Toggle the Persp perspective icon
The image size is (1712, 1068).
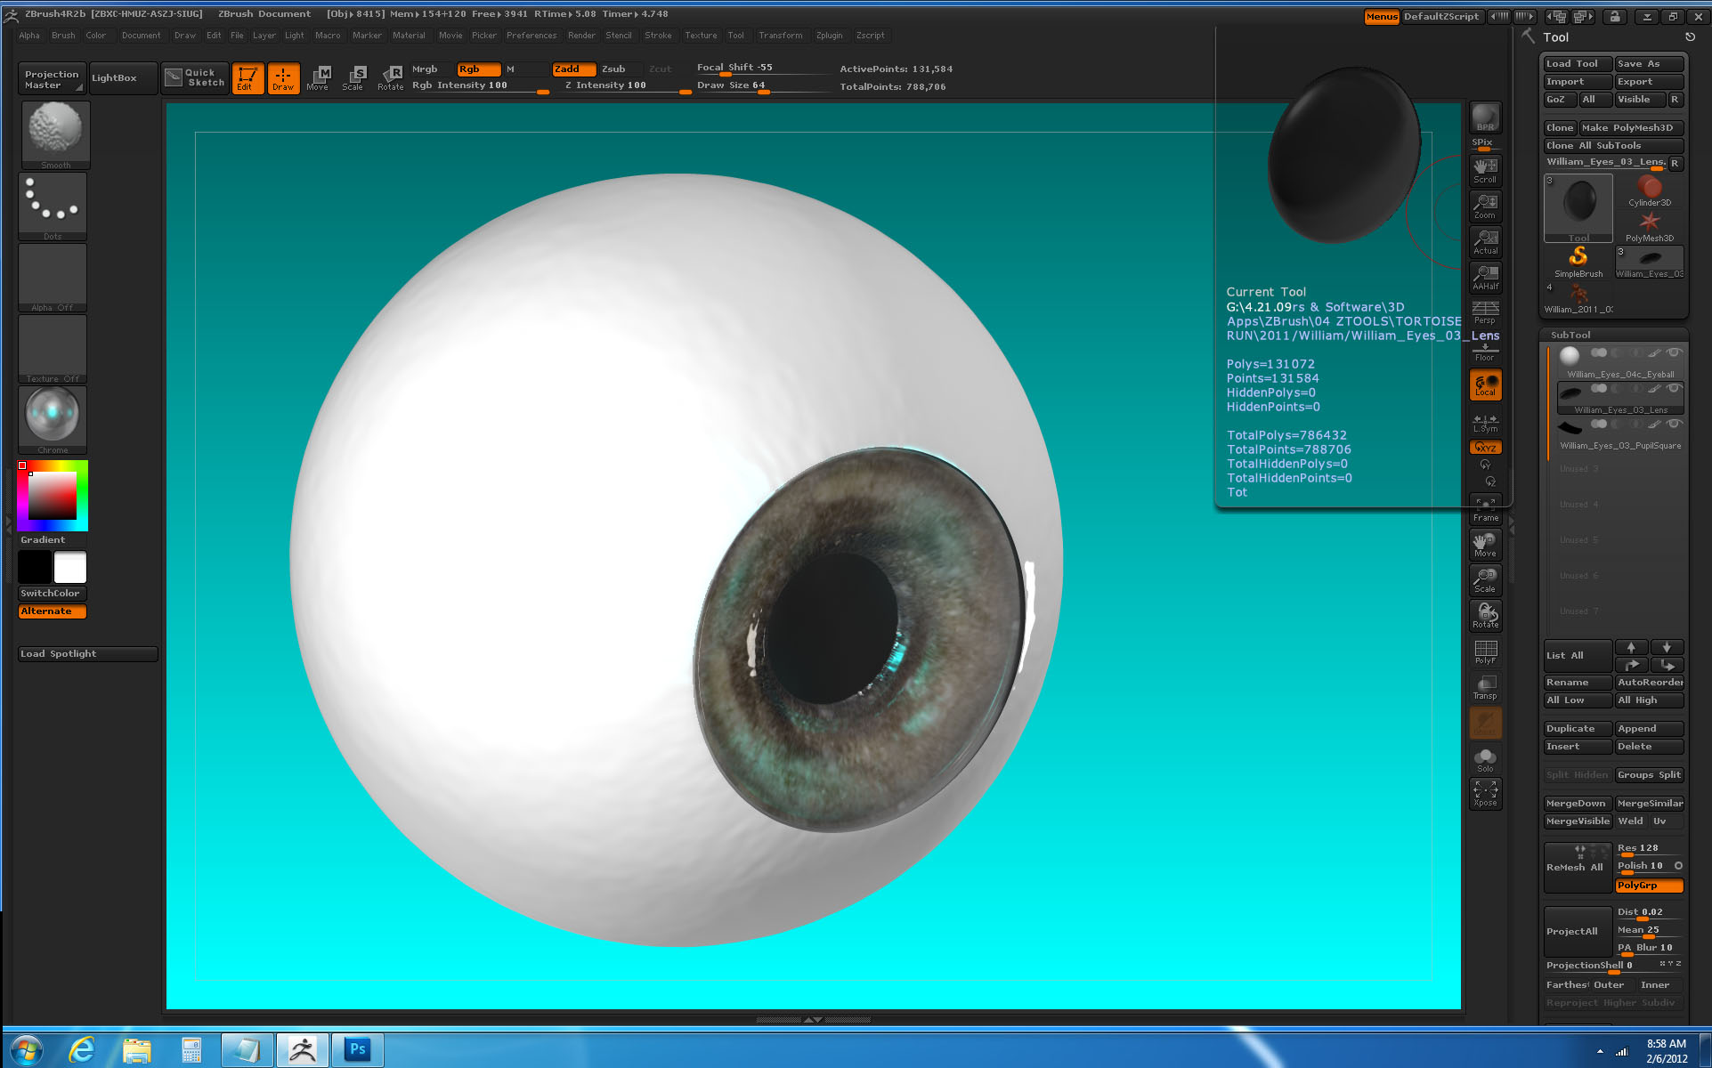click(1485, 311)
